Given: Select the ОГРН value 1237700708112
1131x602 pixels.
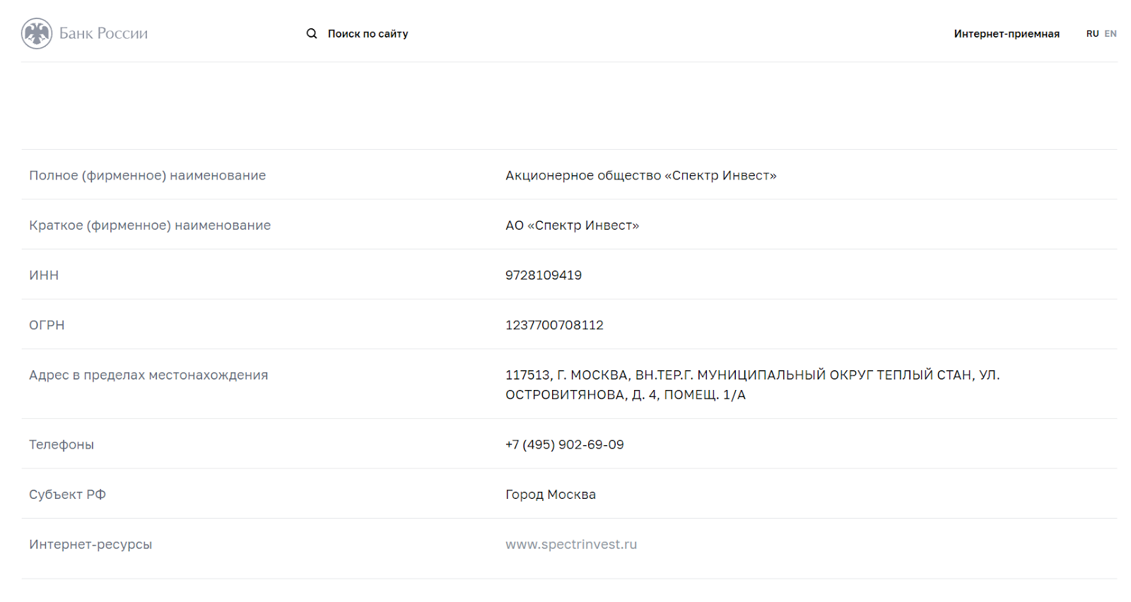Looking at the screenshot, I should (x=554, y=325).
